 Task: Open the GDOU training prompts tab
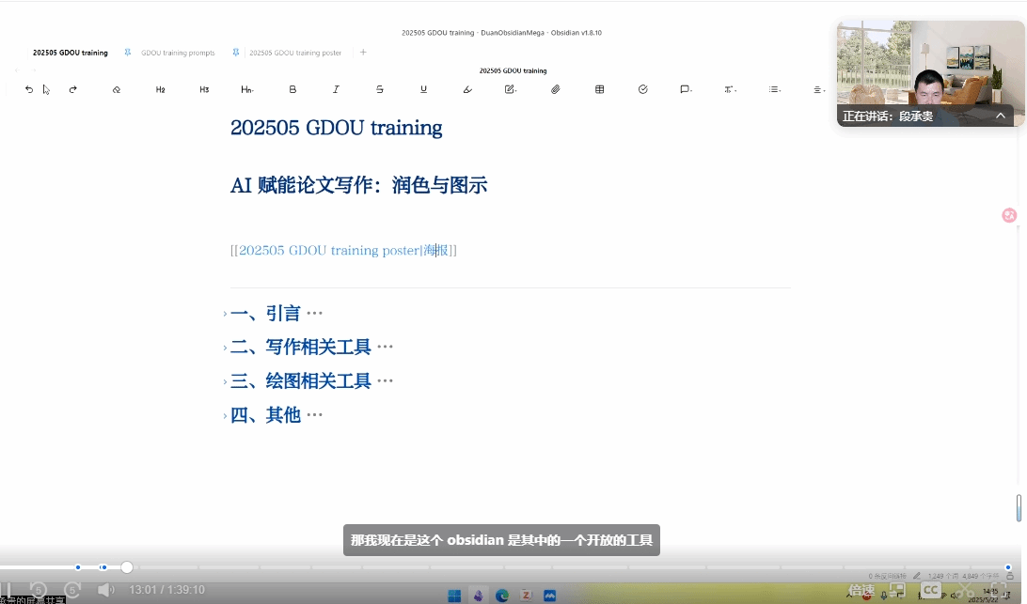click(x=178, y=53)
